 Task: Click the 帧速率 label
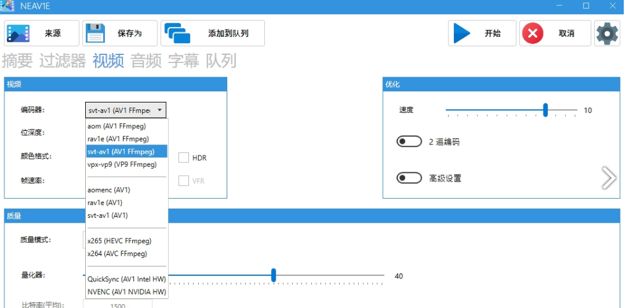(33, 180)
